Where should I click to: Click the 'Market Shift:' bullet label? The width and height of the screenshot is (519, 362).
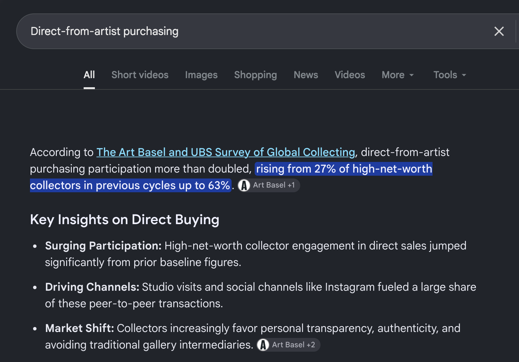(x=80, y=328)
